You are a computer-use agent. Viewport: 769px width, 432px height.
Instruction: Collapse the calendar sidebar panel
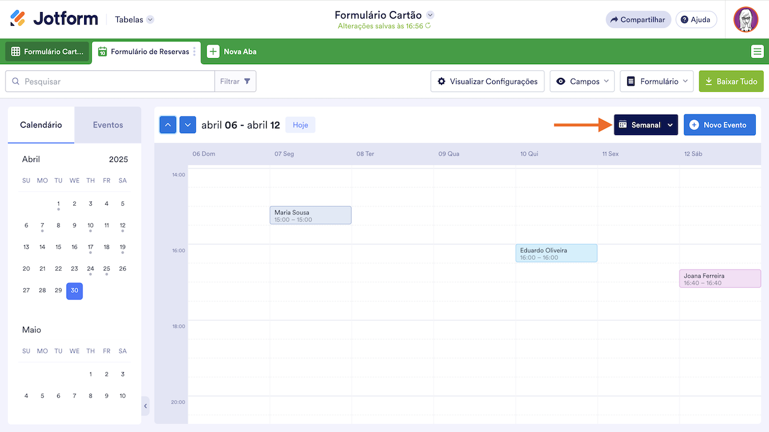pyautogui.click(x=145, y=406)
